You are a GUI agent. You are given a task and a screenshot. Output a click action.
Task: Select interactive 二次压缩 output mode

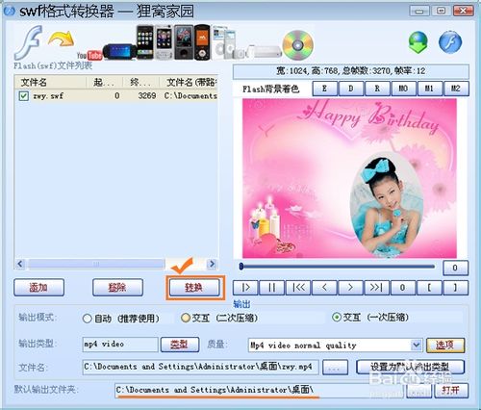tap(186, 318)
